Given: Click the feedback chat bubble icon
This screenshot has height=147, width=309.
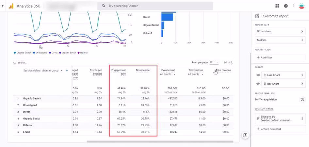Looking at the screenshot, I should (x=245, y=135).
